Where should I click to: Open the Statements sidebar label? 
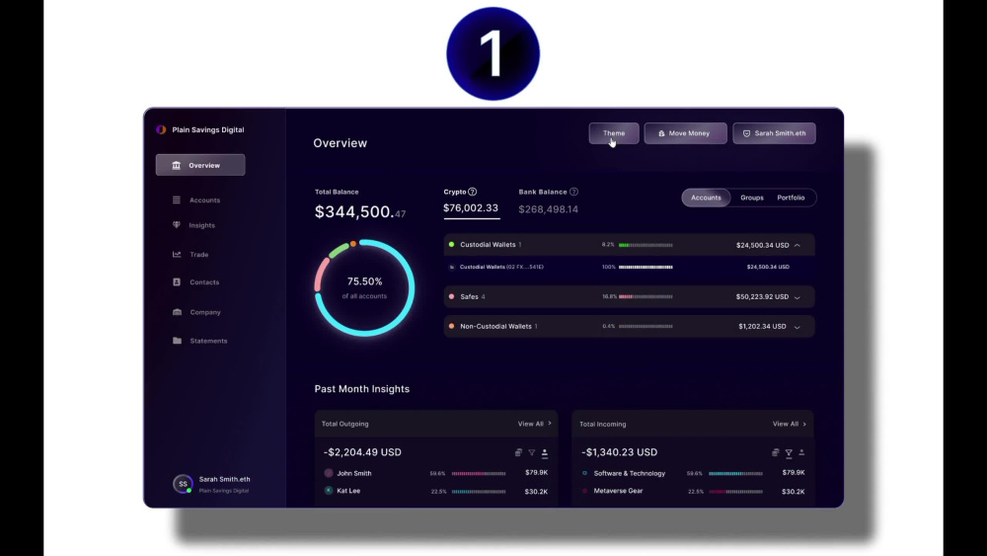click(208, 341)
